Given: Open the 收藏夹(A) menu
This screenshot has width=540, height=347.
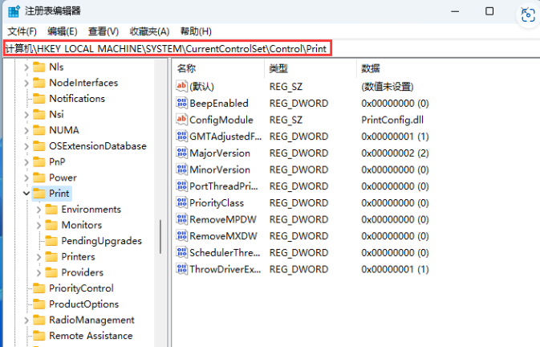Looking at the screenshot, I should coord(150,31).
